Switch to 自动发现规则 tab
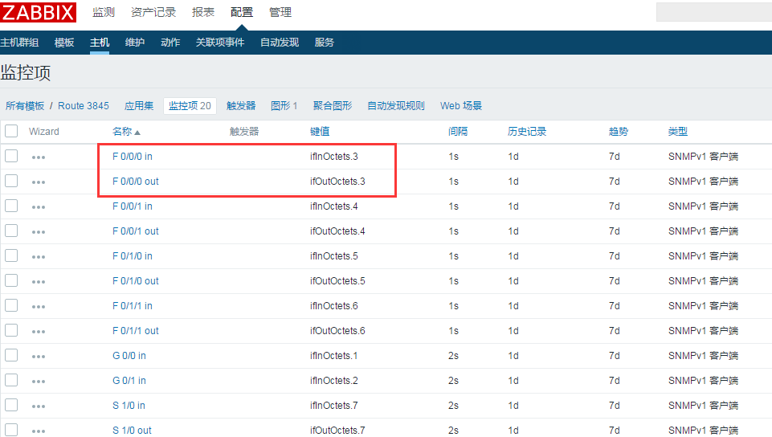772x437 pixels. [396, 106]
